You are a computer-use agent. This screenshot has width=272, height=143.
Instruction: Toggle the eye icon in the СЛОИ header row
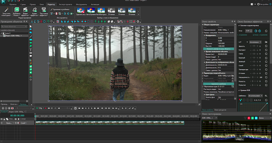[2, 119]
